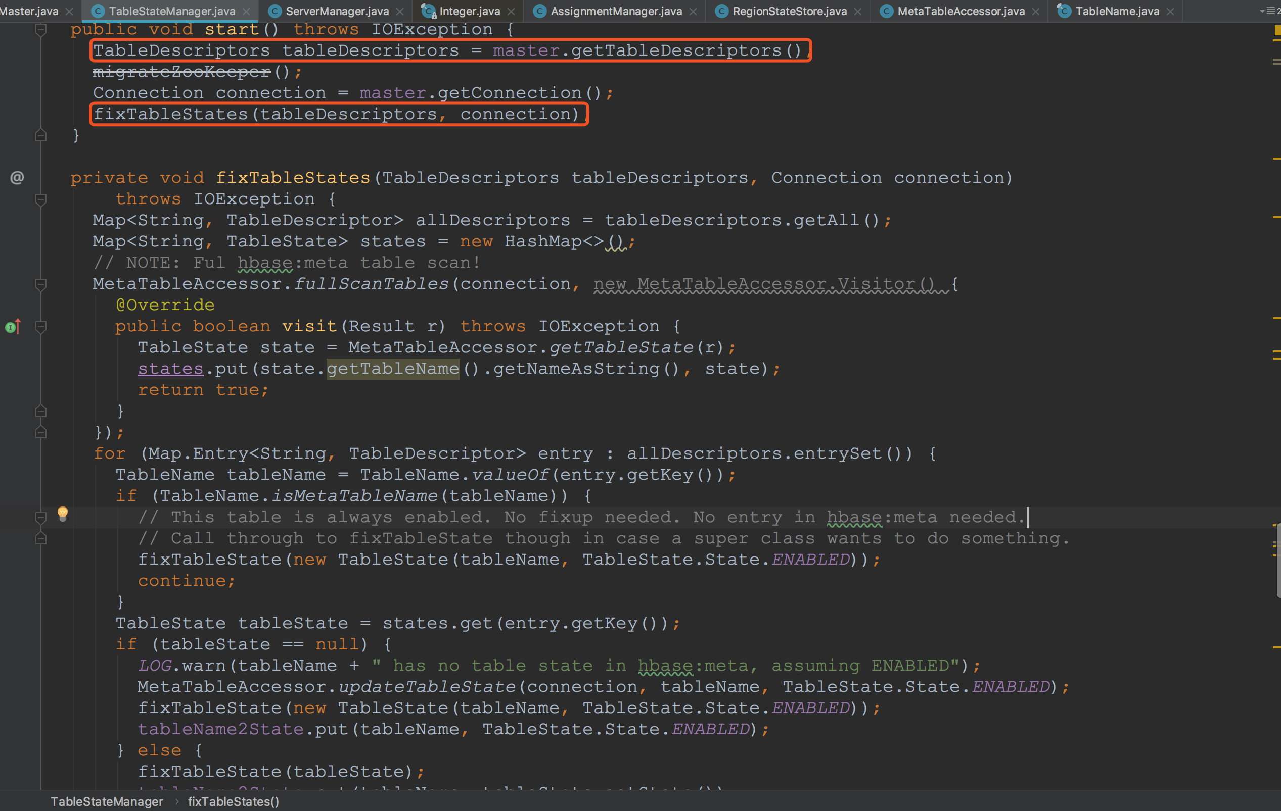1281x811 pixels.
Task: Show the hidden tabs list dropdown
Action: (x=1270, y=11)
